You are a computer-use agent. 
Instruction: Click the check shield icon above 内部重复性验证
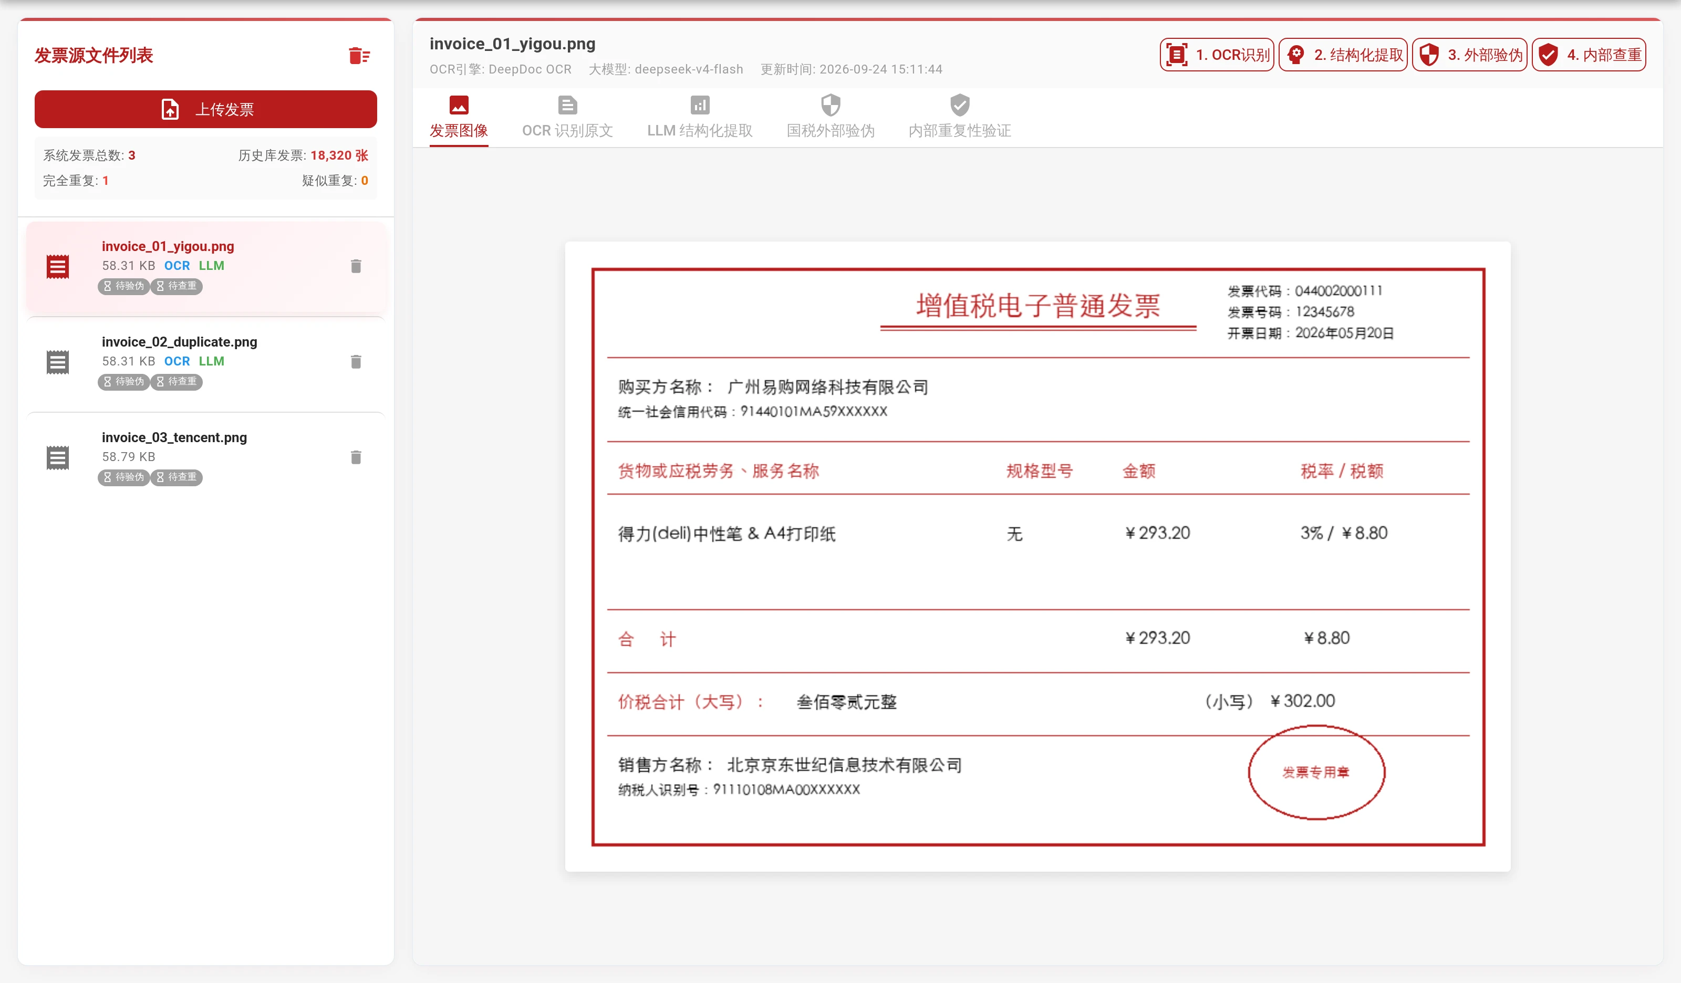959,104
